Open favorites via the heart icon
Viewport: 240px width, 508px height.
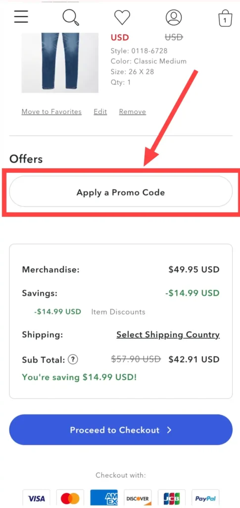click(x=122, y=17)
